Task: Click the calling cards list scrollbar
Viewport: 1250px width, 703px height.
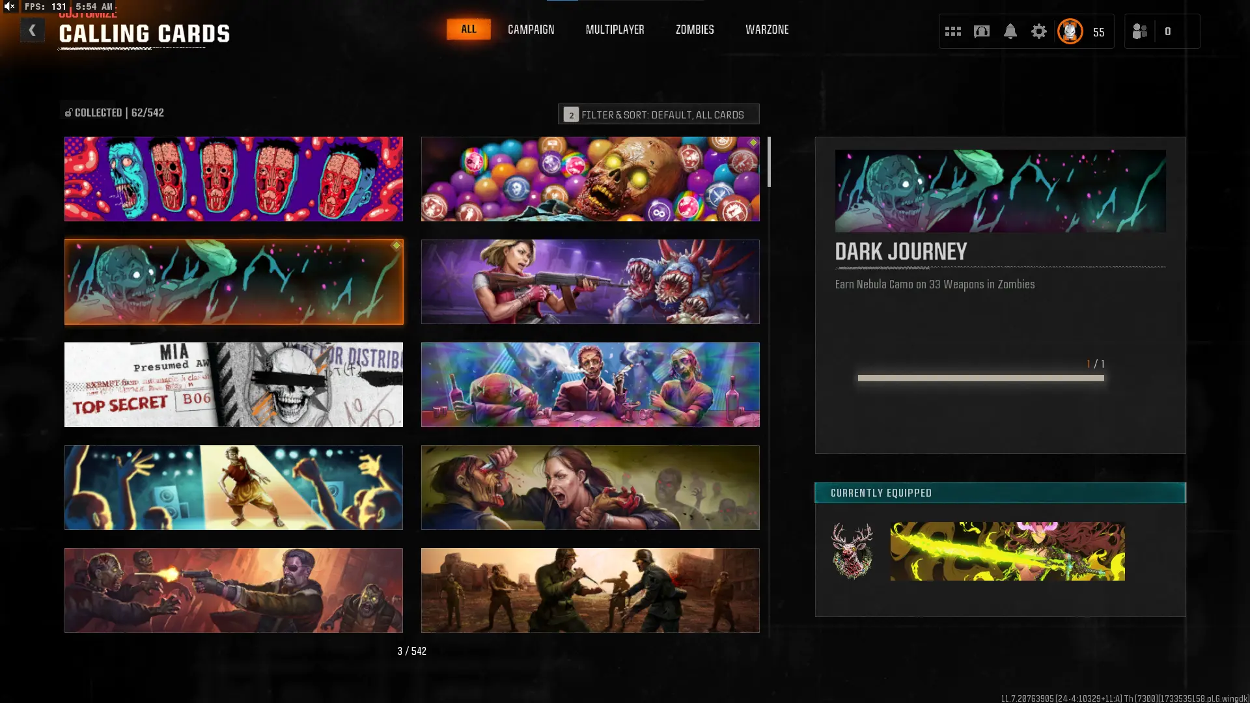Action: (x=769, y=161)
